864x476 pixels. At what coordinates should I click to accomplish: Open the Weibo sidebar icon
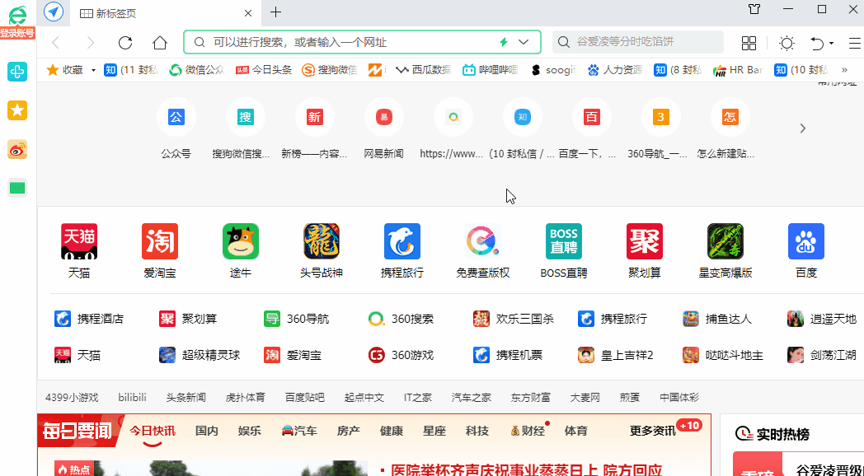(17, 150)
